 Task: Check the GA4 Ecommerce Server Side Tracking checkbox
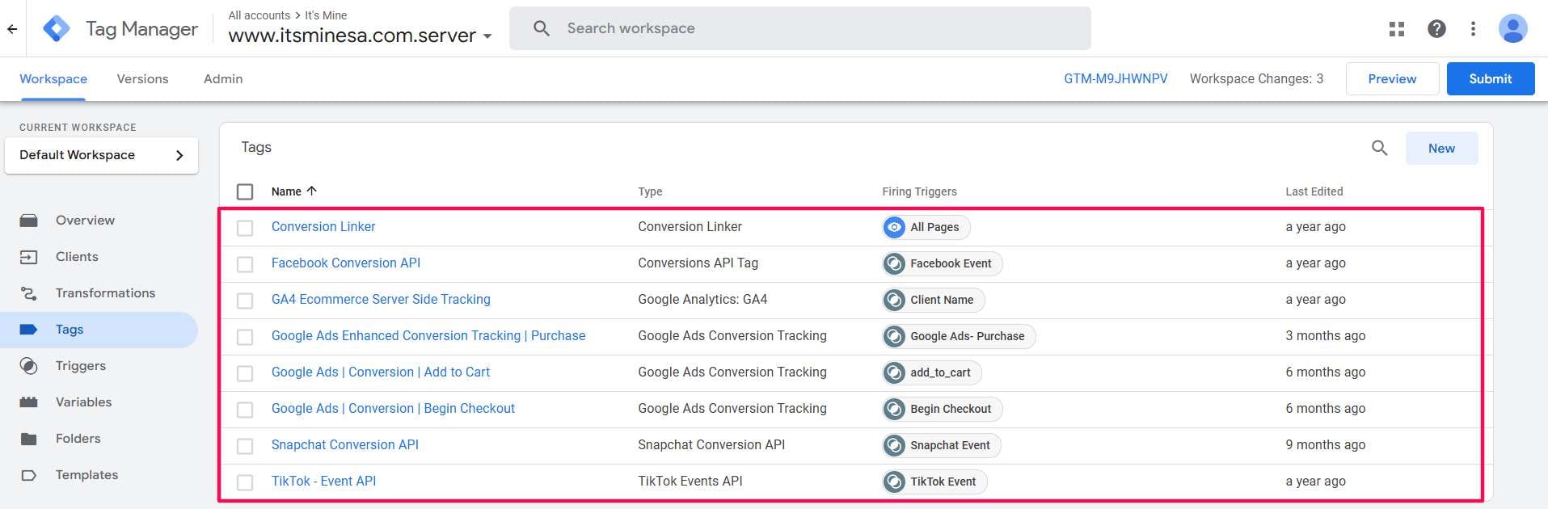point(245,301)
